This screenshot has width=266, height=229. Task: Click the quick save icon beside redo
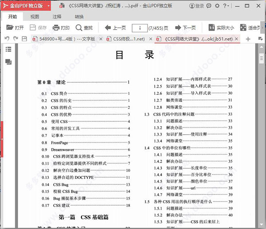[24, 39]
